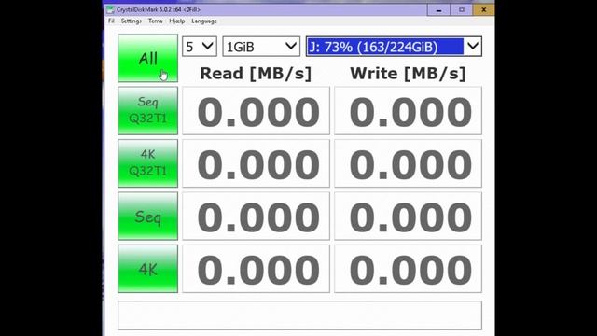Close the CrystalDiskMark window

(483, 9)
